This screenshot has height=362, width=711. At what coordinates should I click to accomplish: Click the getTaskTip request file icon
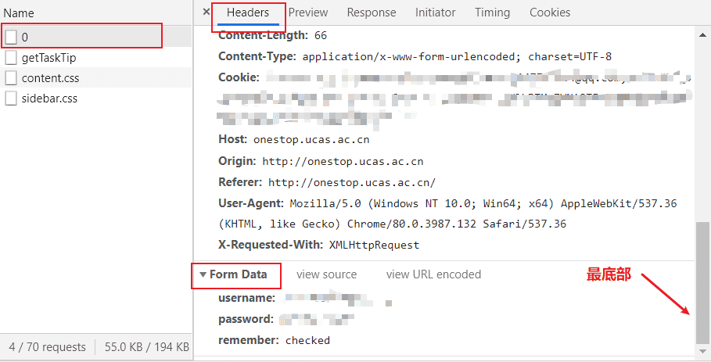pos(11,58)
